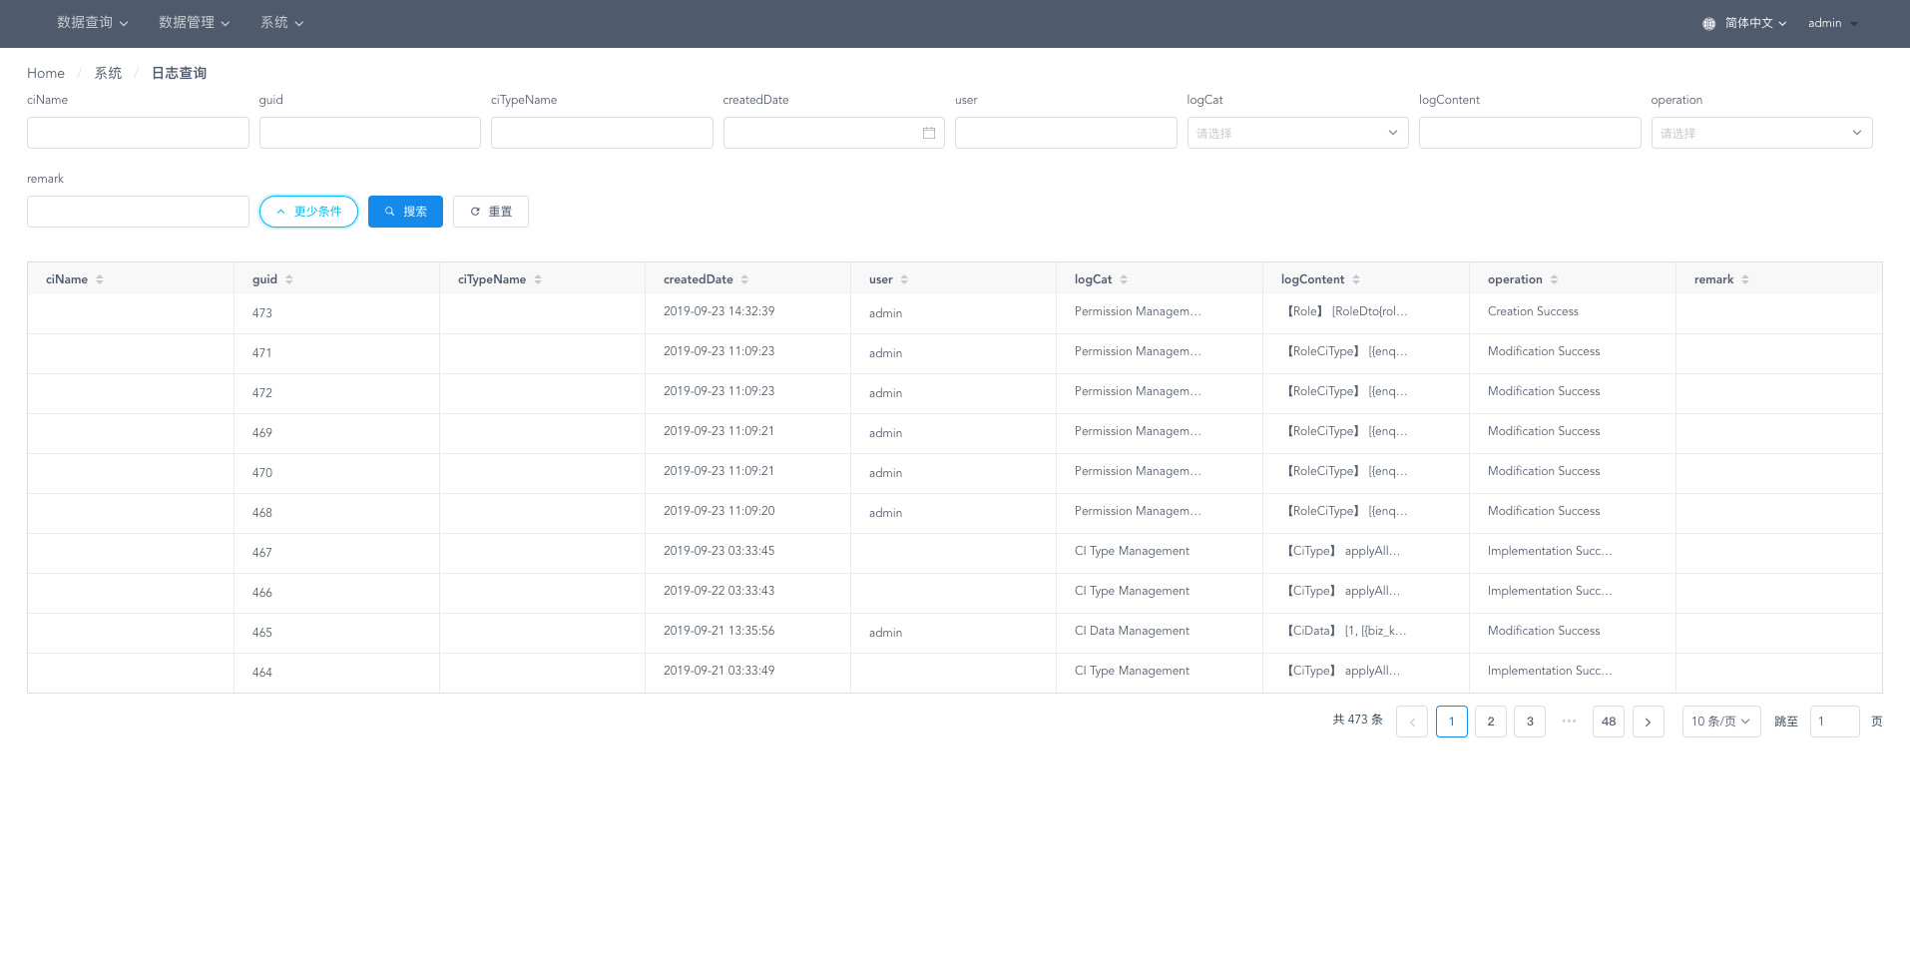Go to page 3
This screenshot has width=1910, height=971.
[1530, 722]
